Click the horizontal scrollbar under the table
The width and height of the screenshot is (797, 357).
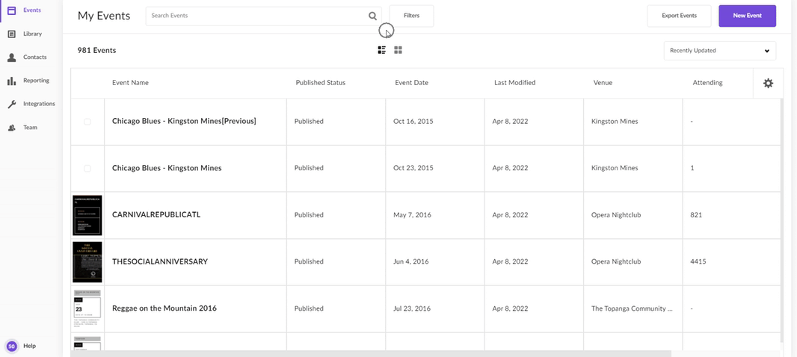(x=371, y=353)
